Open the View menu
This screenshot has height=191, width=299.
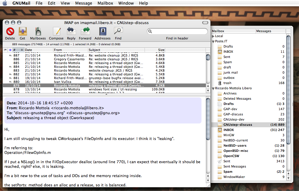65,3
